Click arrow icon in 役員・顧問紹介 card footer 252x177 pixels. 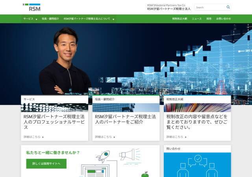tap(114, 137)
